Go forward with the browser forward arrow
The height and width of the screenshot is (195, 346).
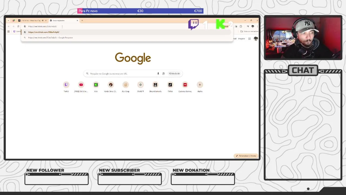coord(13,26)
